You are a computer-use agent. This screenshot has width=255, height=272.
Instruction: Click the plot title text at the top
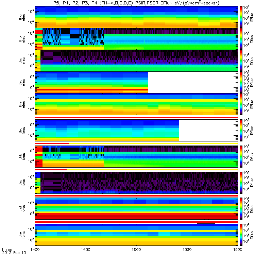click(136, 3)
